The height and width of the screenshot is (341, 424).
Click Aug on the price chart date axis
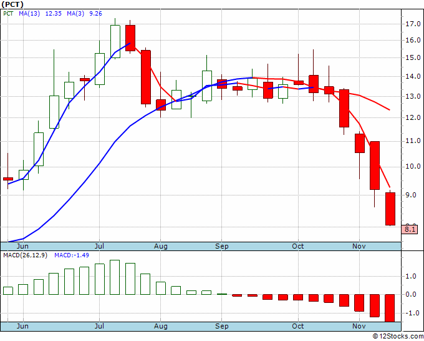tap(161, 246)
